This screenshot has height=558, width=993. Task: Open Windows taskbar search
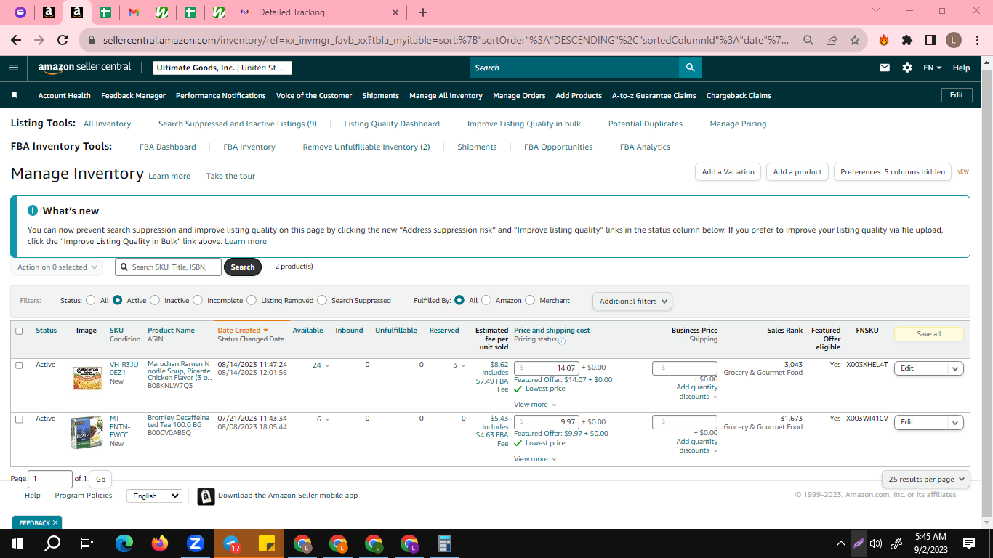pyautogui.click(x=52, y=543)
